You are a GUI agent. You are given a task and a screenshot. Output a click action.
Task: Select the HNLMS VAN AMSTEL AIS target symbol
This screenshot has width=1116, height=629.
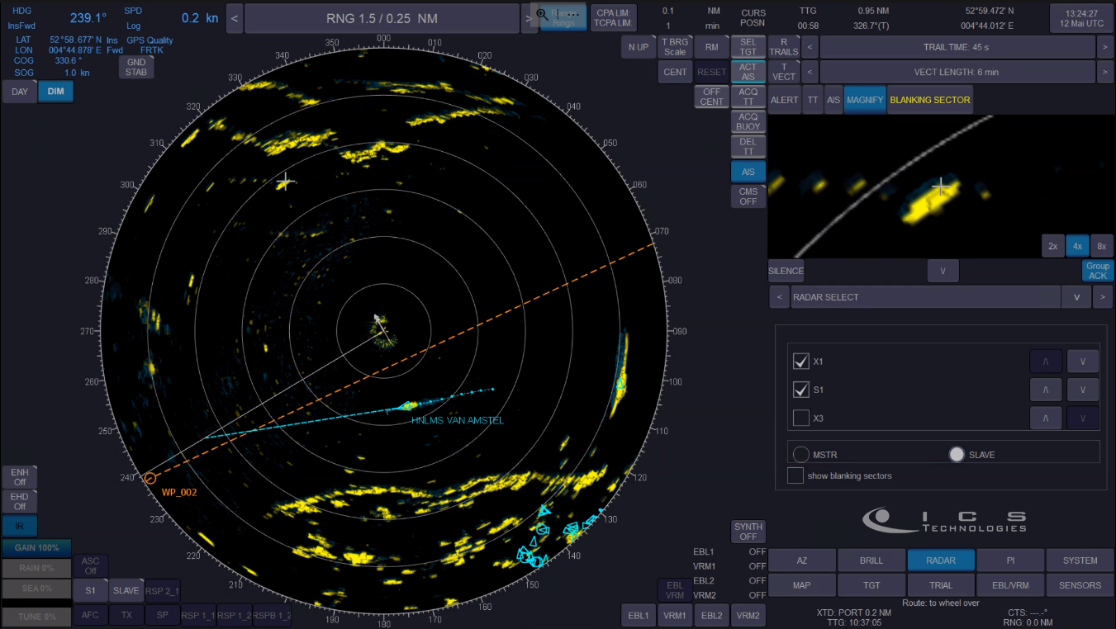406,405
